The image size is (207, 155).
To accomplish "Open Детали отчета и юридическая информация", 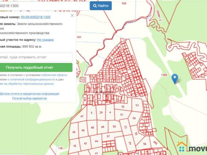I will pyautogui.click(x=29, y=94).
